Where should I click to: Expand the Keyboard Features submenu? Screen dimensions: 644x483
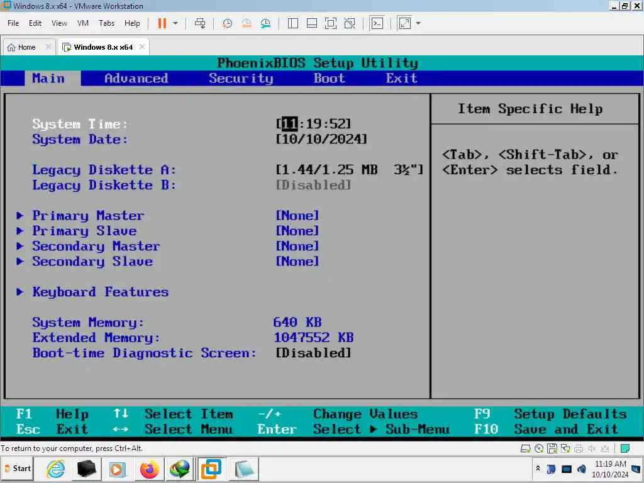100,292
